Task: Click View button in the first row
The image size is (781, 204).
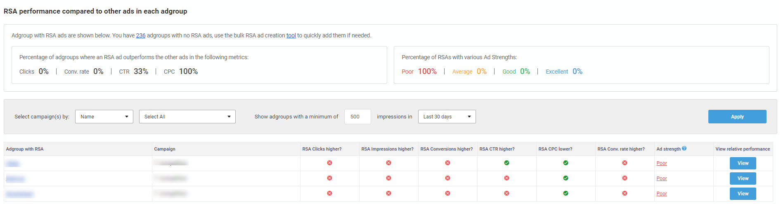Action: (x=743, y=163)
